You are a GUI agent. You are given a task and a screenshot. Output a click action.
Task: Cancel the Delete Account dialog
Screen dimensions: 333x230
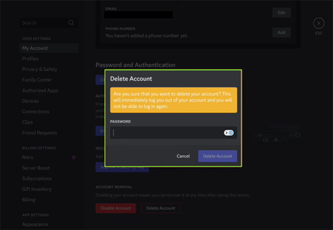[183, 156]
